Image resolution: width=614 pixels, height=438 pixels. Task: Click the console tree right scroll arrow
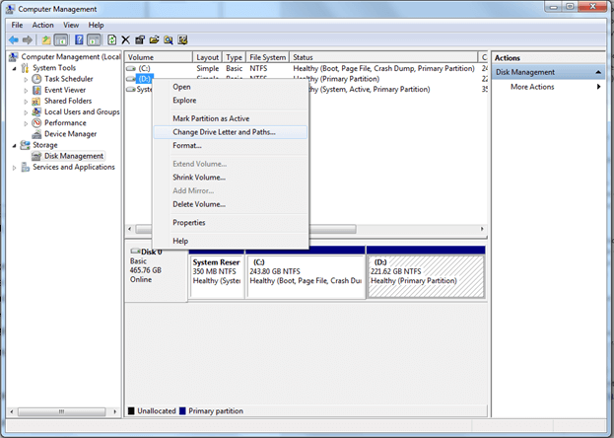[x=114, y=411]
